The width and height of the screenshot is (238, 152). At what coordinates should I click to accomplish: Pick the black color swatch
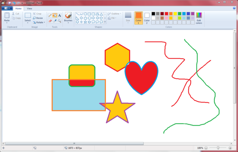point(153,14)
